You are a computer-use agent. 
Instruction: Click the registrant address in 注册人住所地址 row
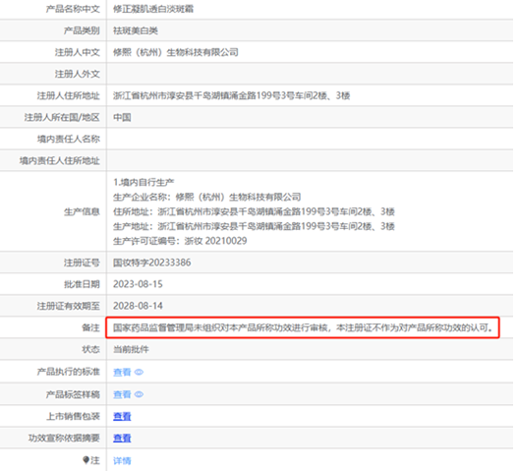pyautogui.click(x=232, y=95)
